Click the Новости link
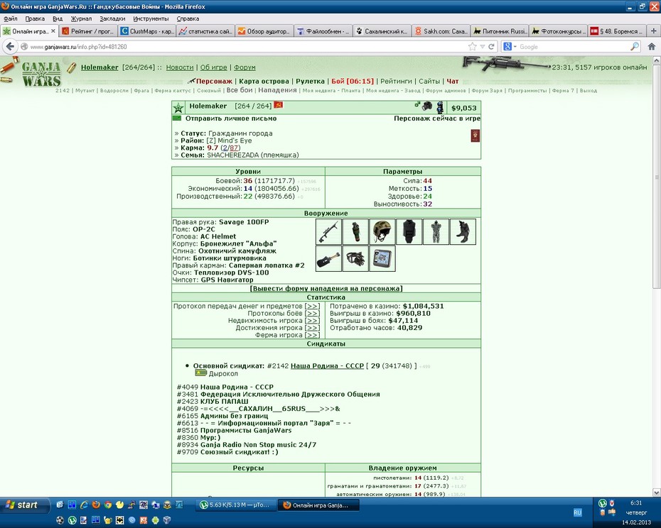The width and height of the screenshot is (661, 528). click(x=180, y=67)
